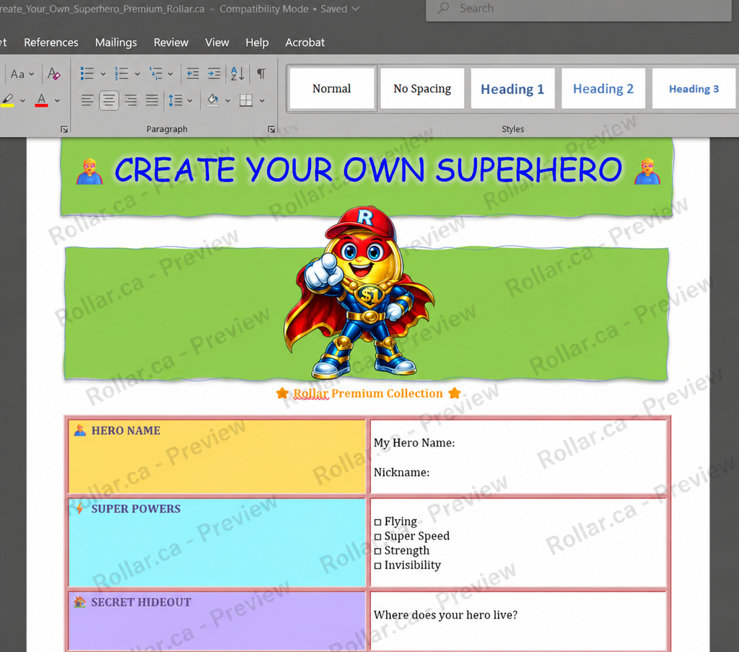Select the superhero coin mascot image

point(358,292)
